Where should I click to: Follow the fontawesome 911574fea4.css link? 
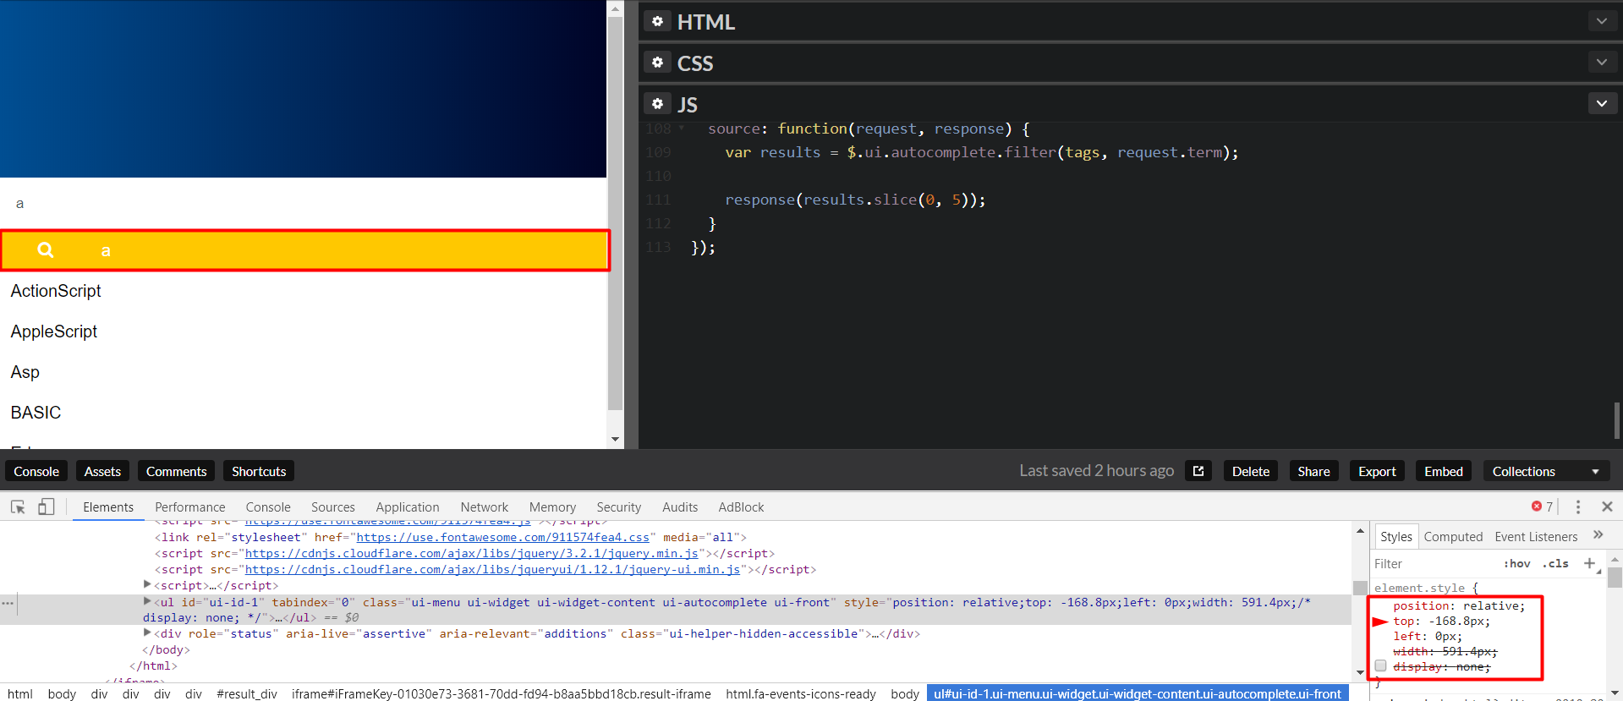coord(503,537)
